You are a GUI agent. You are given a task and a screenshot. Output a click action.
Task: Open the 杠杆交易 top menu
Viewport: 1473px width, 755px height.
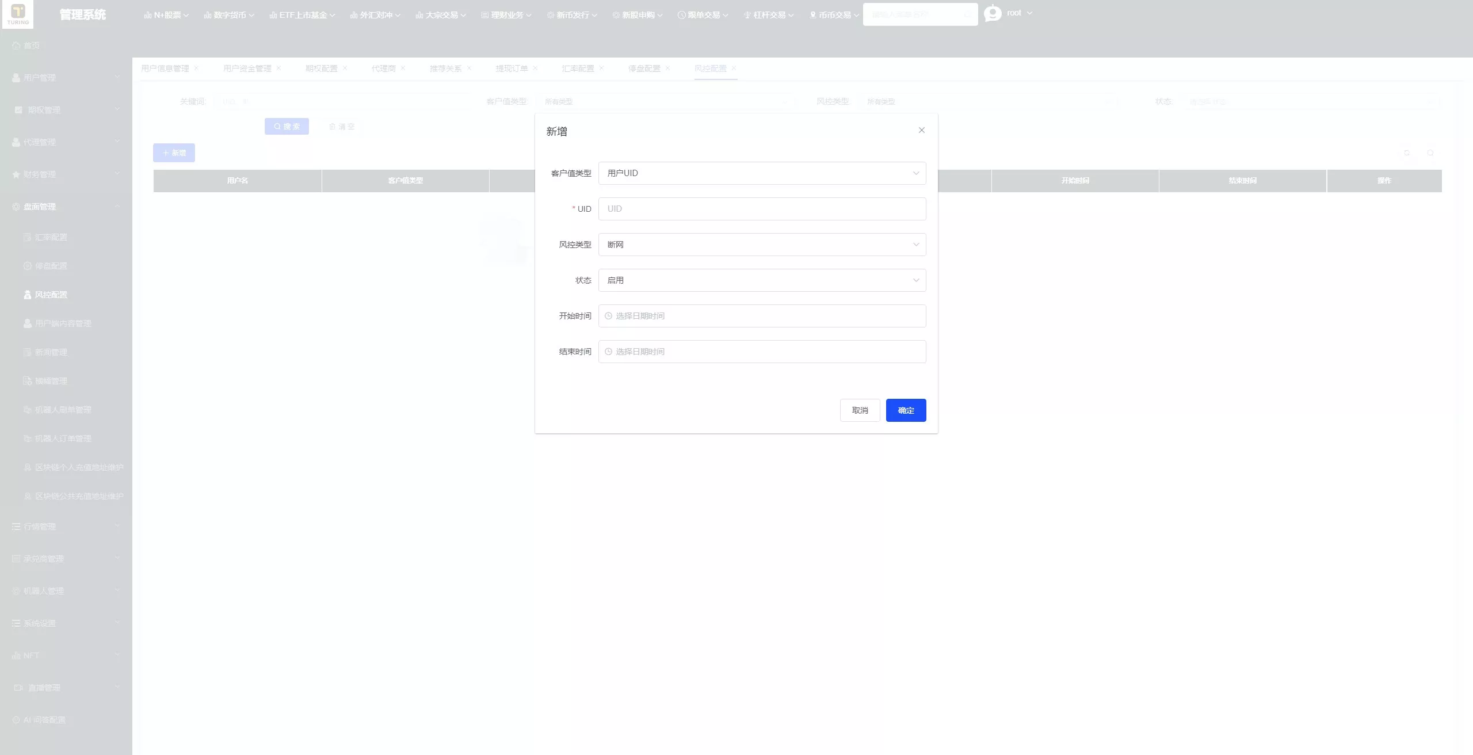(x=769, y=15)
